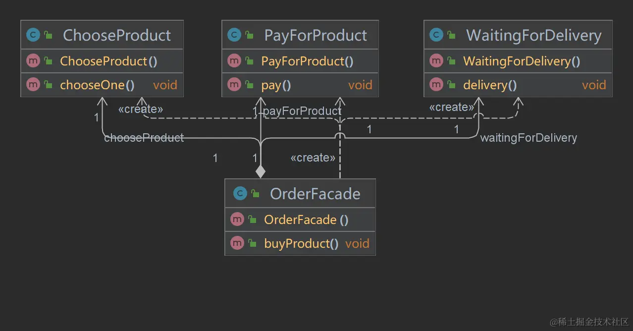The image size is (633, 331).
Task: Click the method icon of the OrderFacade constructor
Action: tap(237, 219)
